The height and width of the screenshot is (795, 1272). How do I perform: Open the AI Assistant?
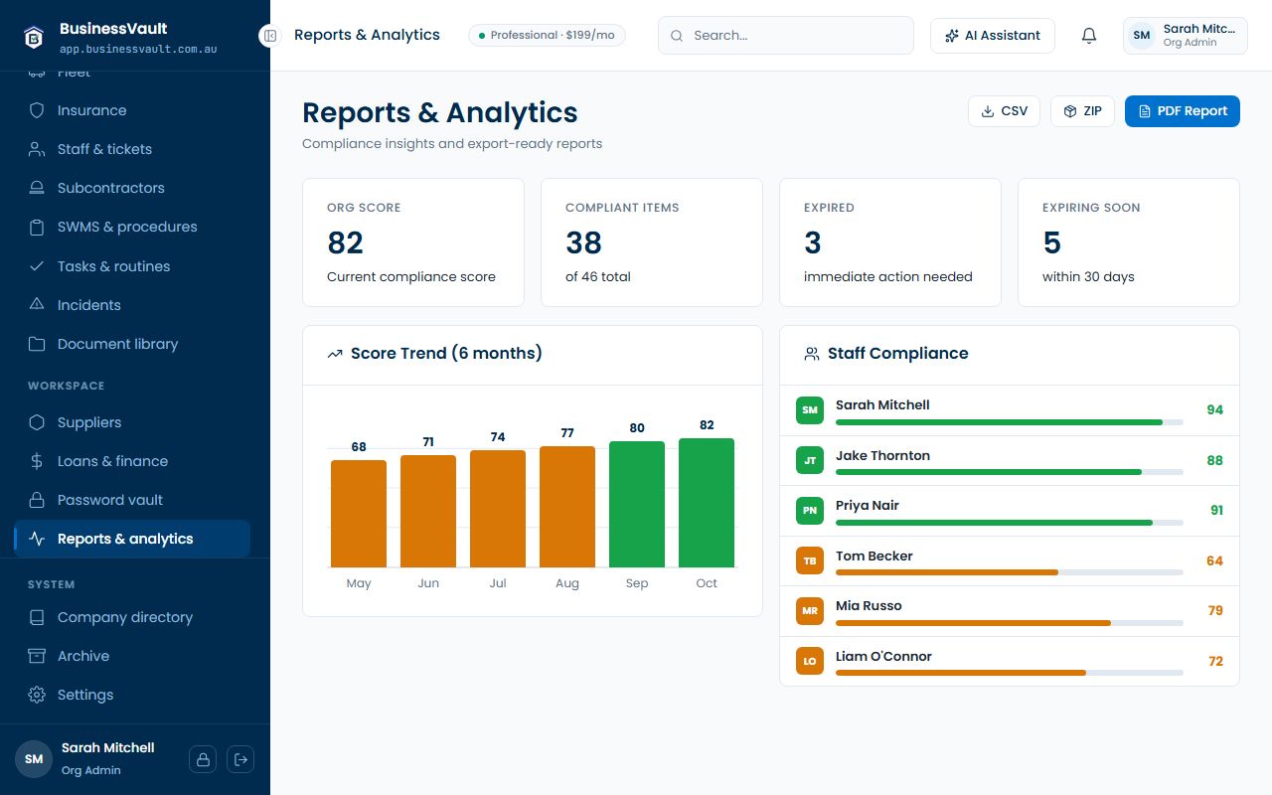[x=993, y=36]
